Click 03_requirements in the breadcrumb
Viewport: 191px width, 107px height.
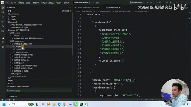tap(104, 11)
